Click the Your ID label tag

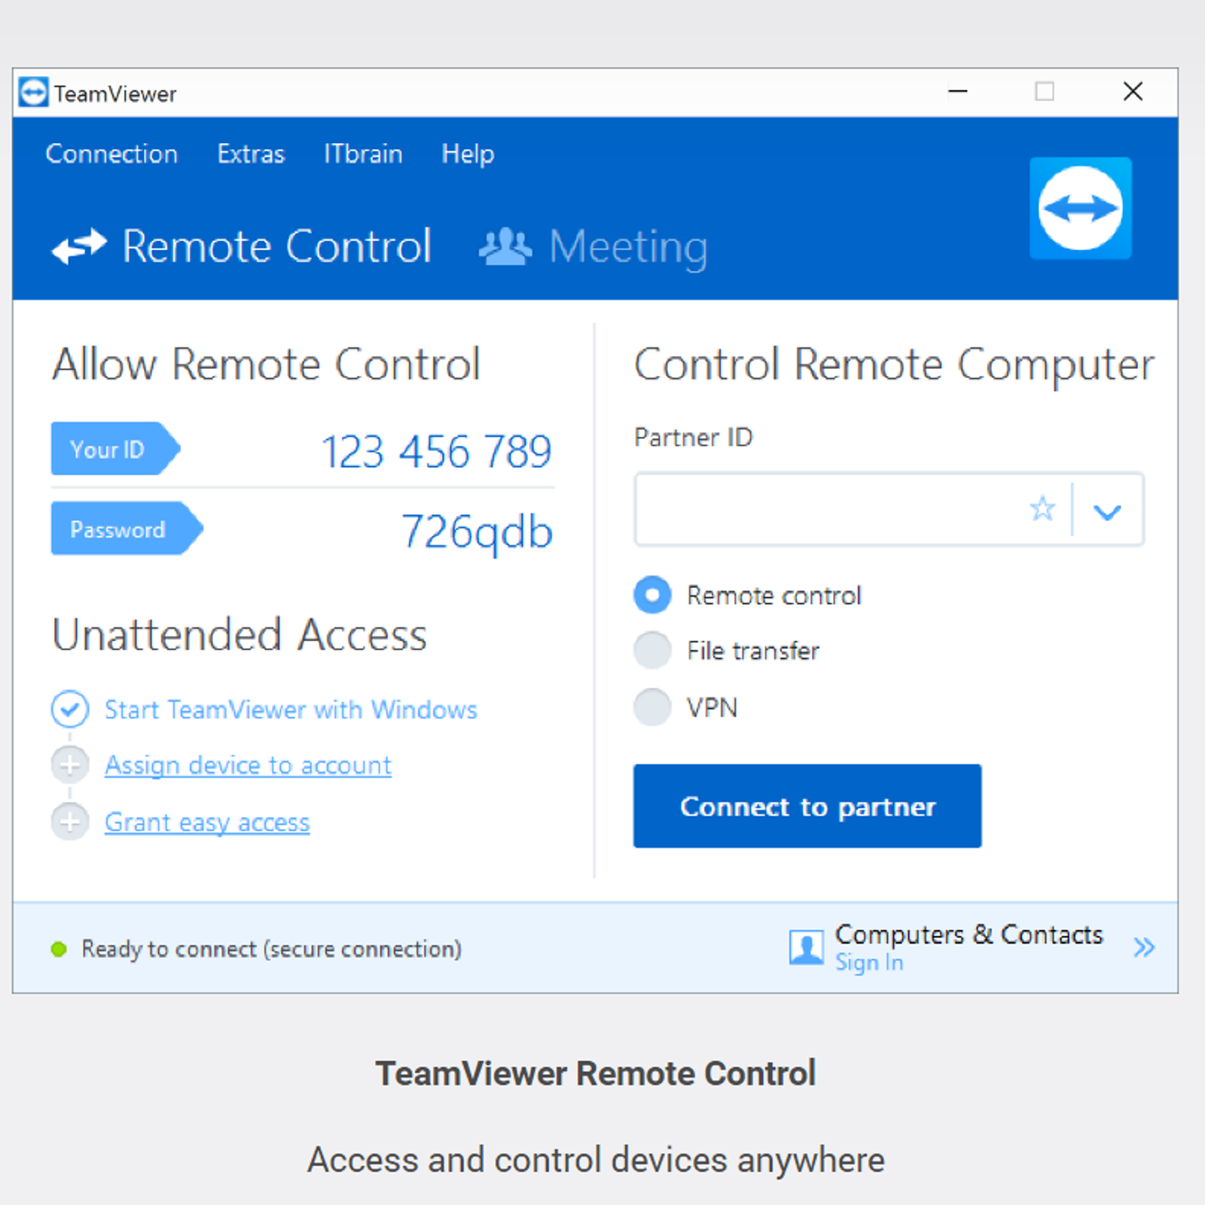(116, 449)
